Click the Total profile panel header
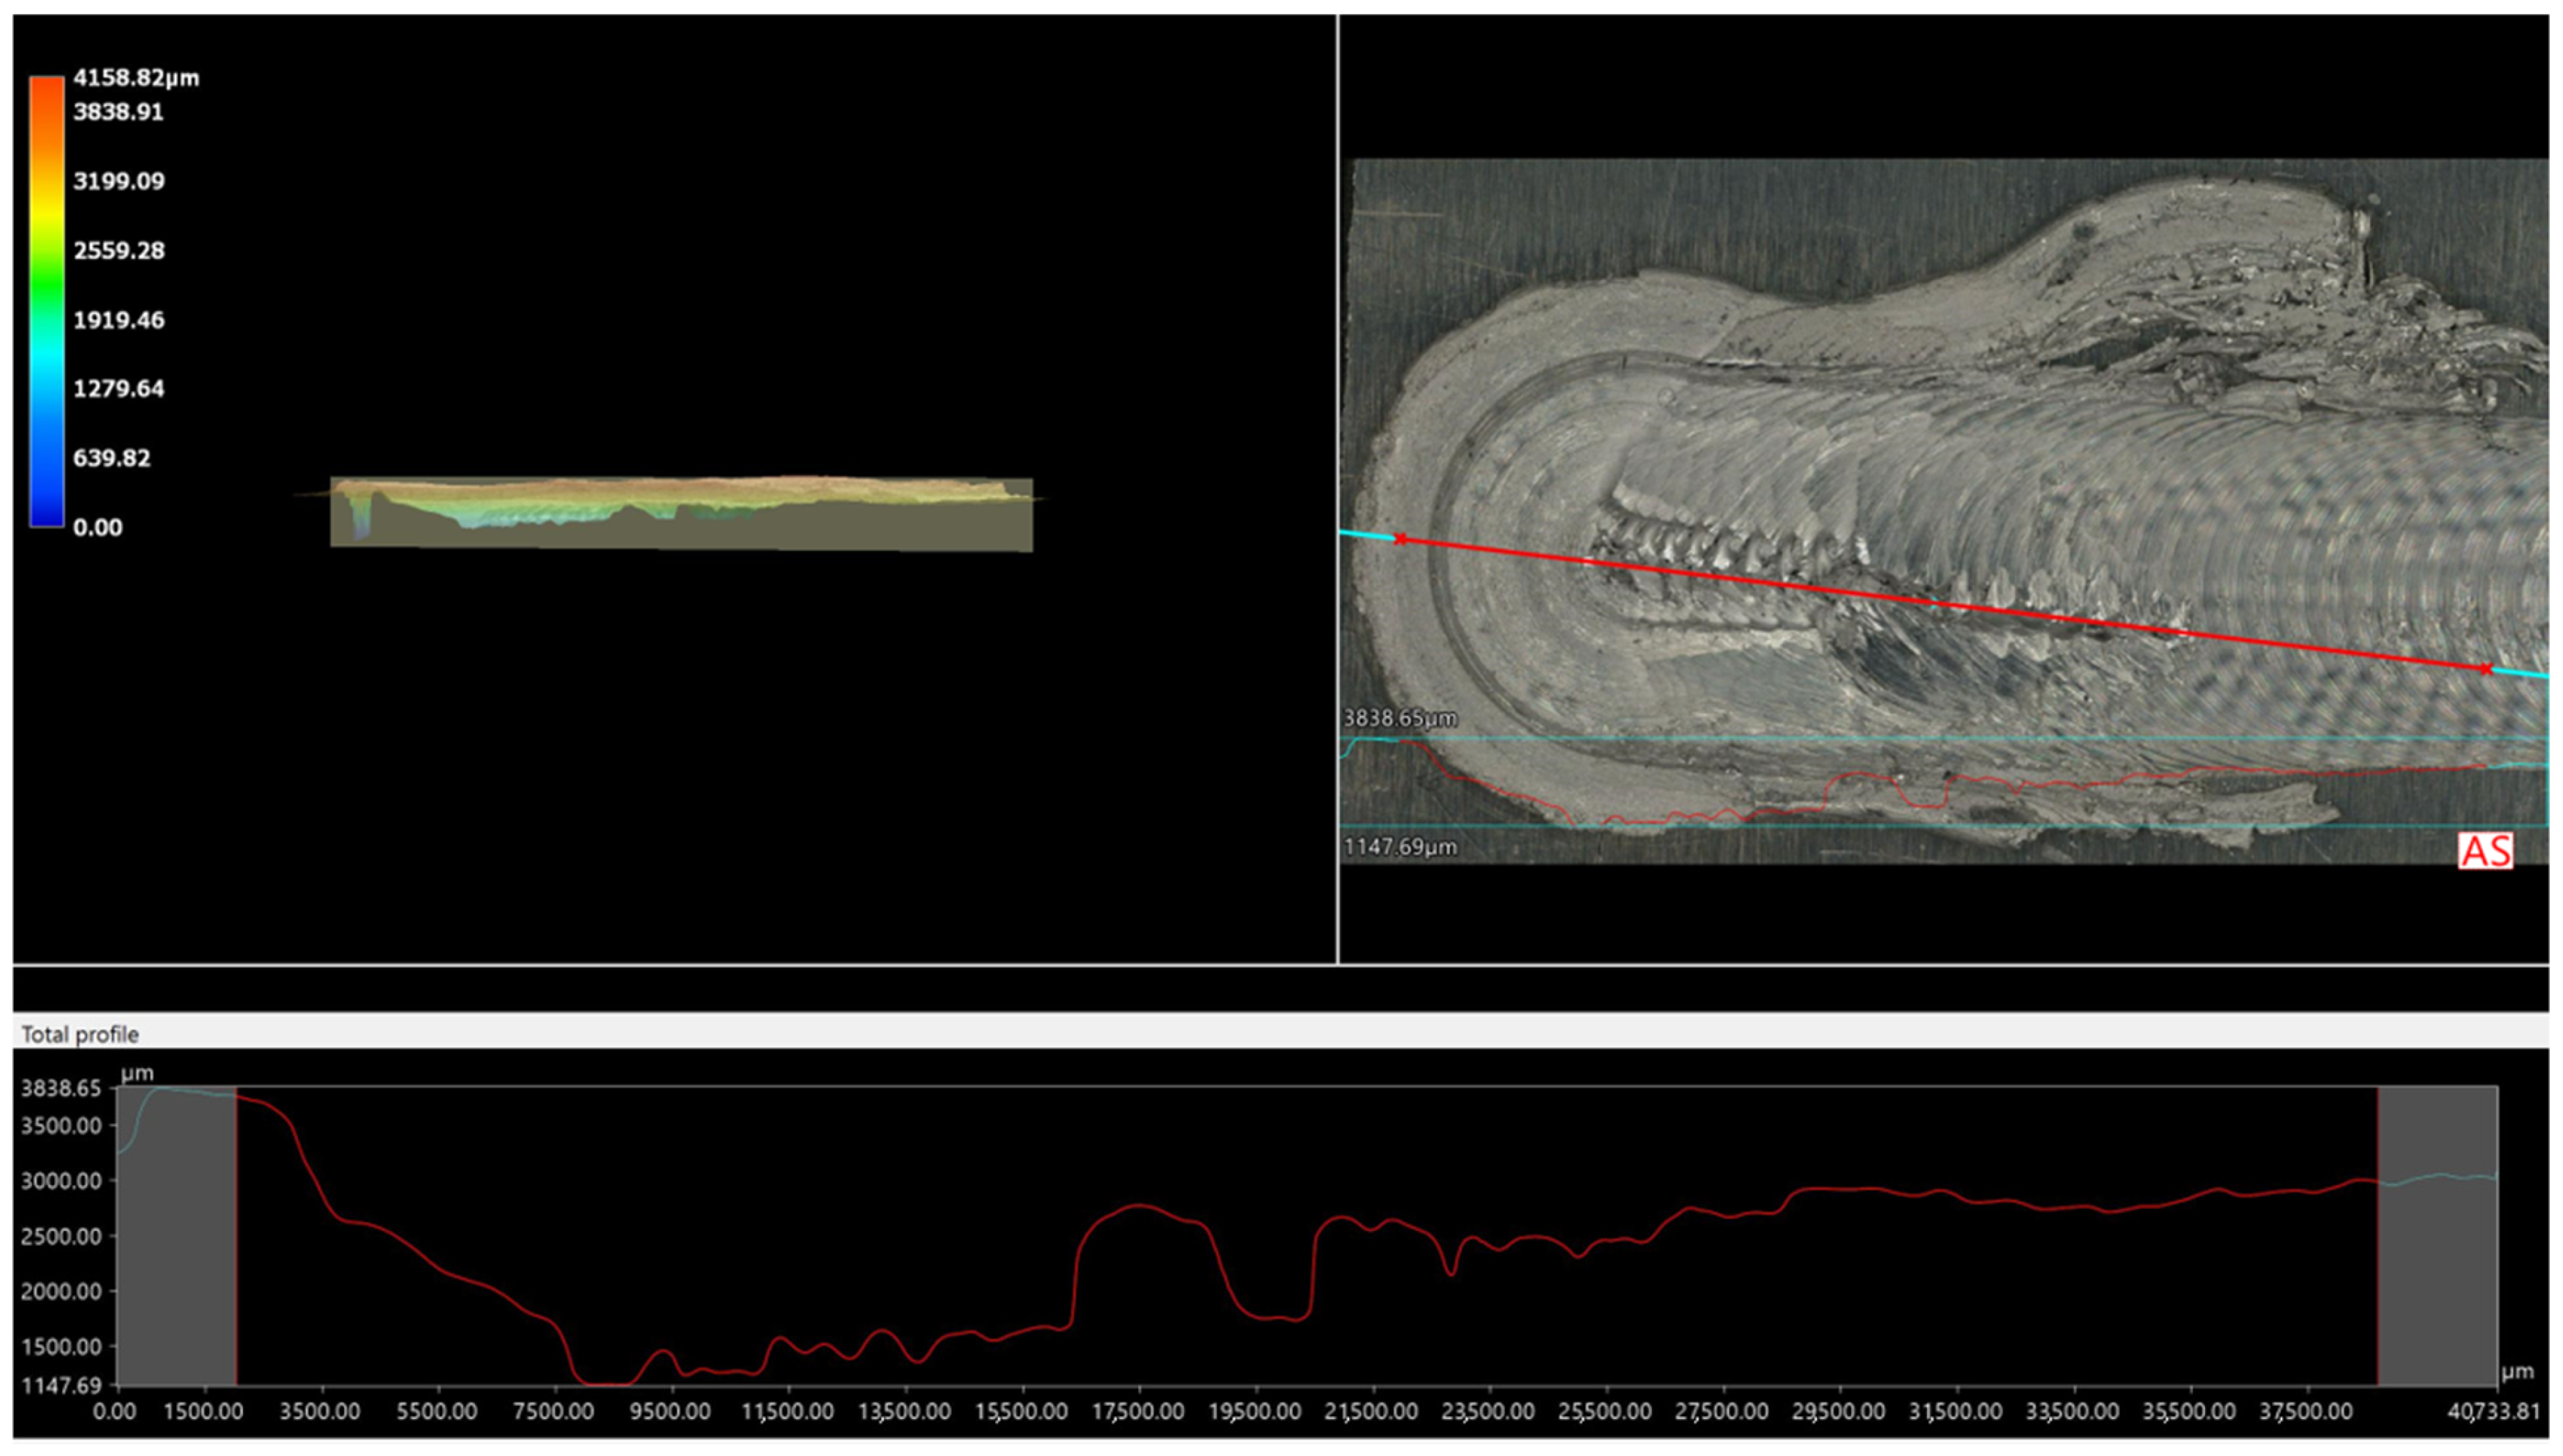This screenshot has height=1456, width=2563. tap(1281, 1034)
